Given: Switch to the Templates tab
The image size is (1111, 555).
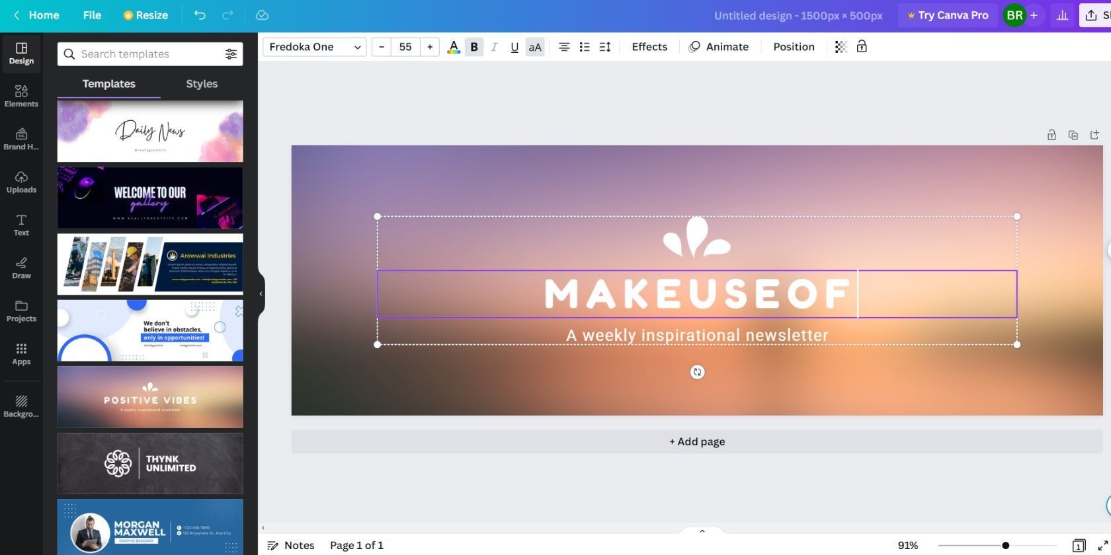Looking at the screenshot, I should 108,84.
